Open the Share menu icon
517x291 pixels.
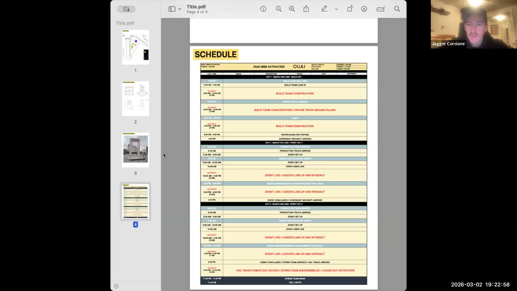pos(306,9)
